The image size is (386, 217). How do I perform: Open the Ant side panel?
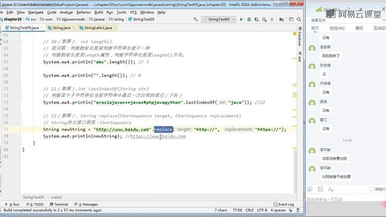click(300, 57)
